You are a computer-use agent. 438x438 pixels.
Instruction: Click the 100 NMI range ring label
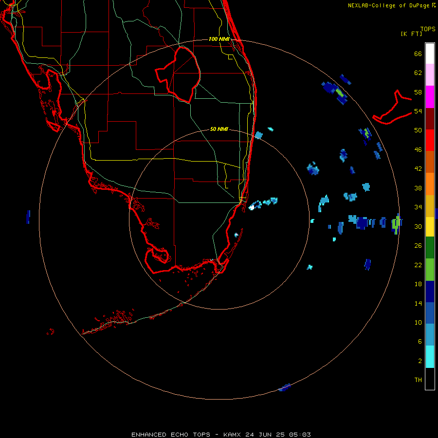(219, 39)
